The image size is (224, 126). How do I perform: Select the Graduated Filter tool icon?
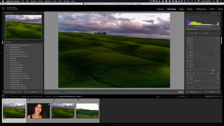(200, 33)
